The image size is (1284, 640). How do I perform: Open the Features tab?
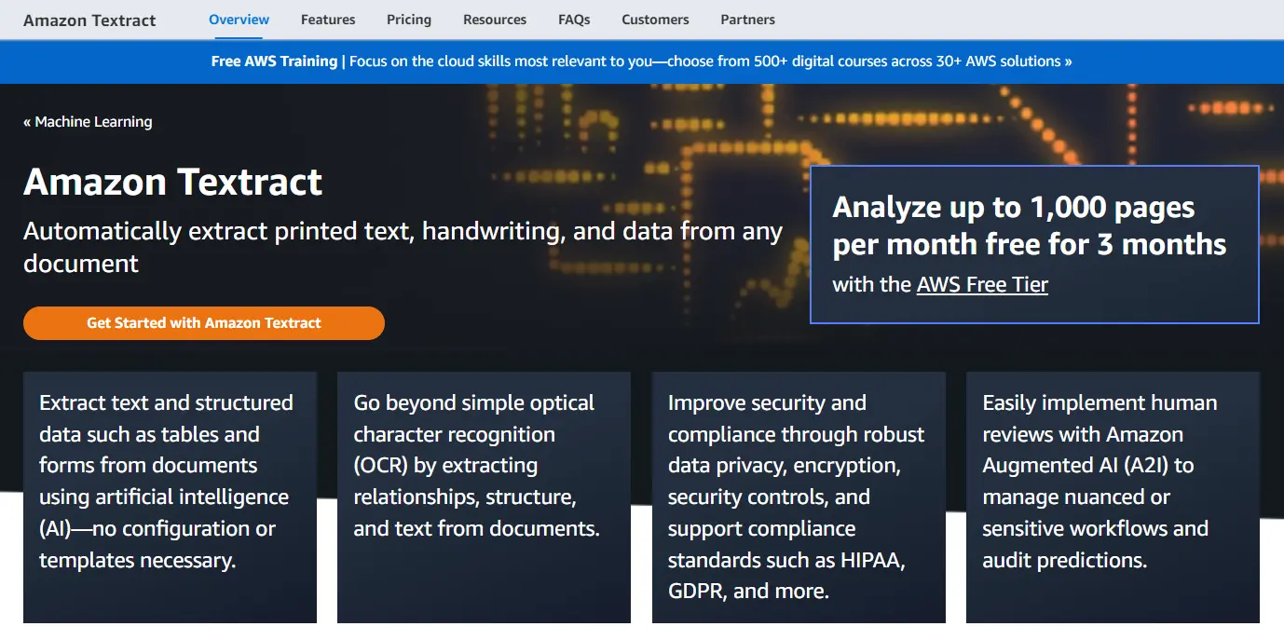coord(328,19)
